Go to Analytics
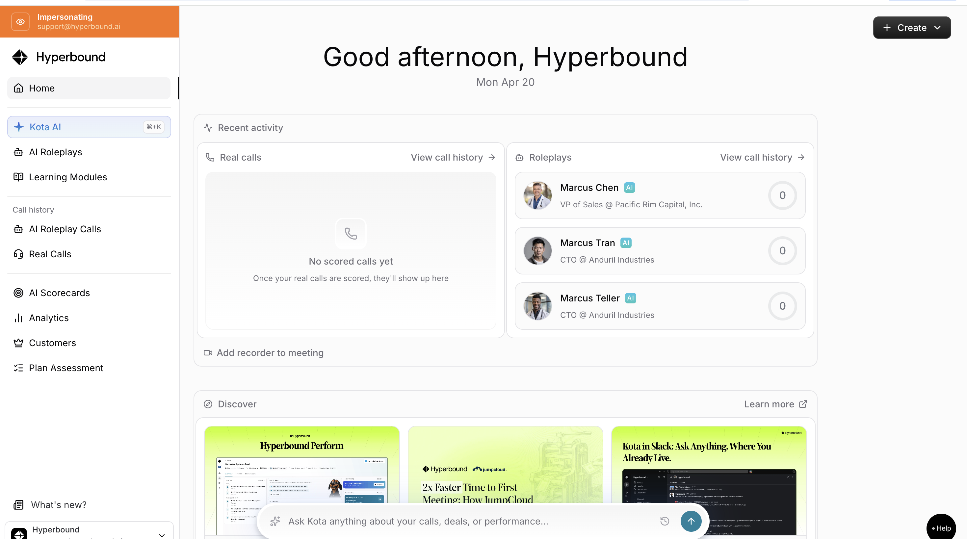967x539 pixels. click(89, 318)
